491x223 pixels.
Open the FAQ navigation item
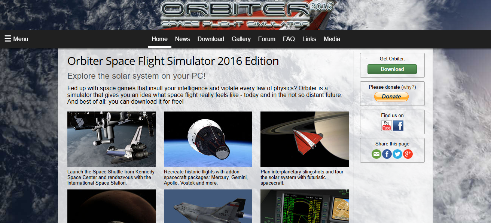289,39
